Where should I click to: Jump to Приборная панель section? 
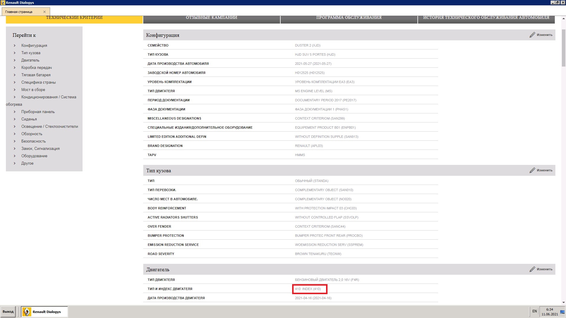(38, 112)
